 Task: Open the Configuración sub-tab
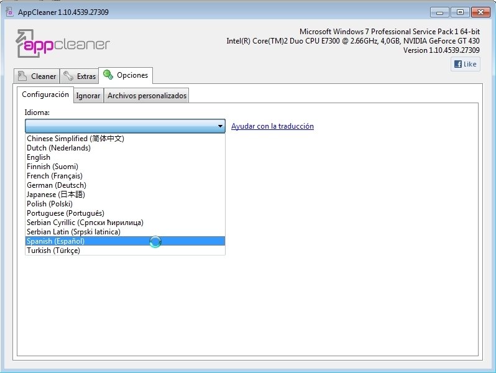click(45, 94)
